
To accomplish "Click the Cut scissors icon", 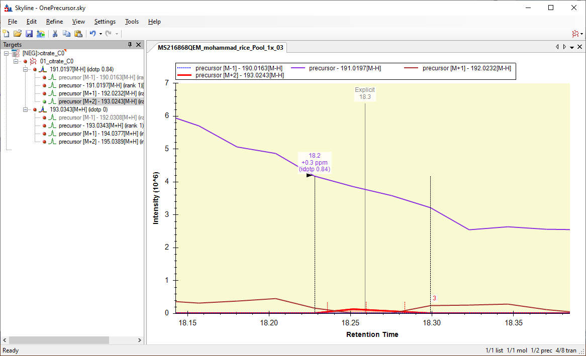I will pyautogui.click(x=55, y=34).
